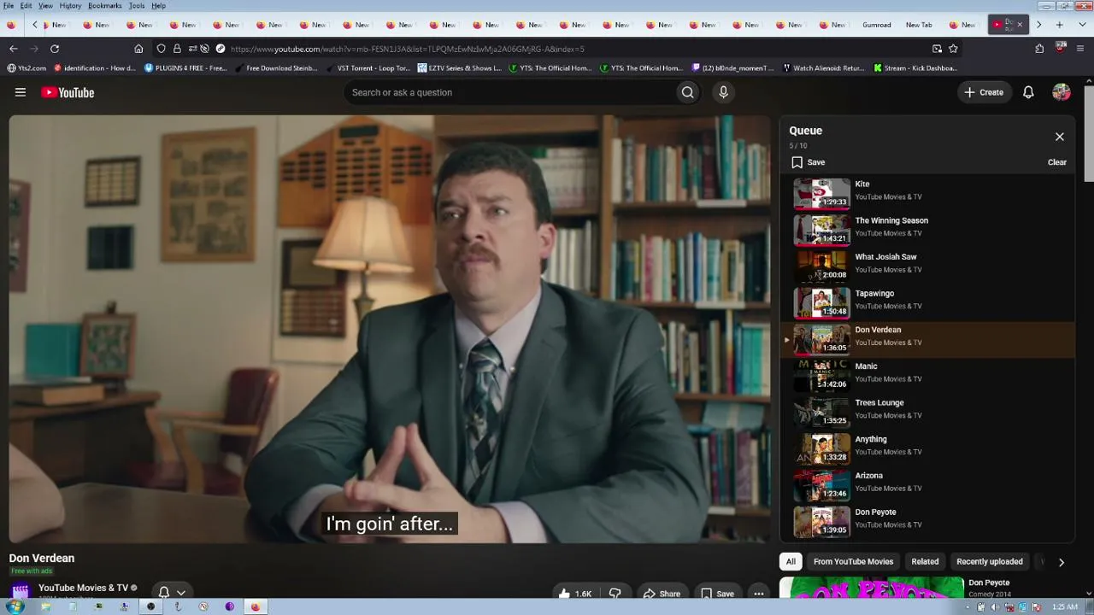Open Stream - Kick Dashboard bookmark
The image size is (1094, 615).
916,68
